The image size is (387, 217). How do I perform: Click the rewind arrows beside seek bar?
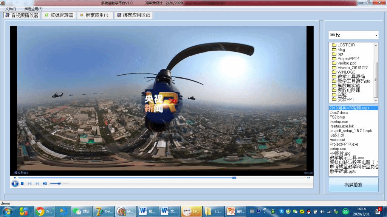[x=15, y=177]
